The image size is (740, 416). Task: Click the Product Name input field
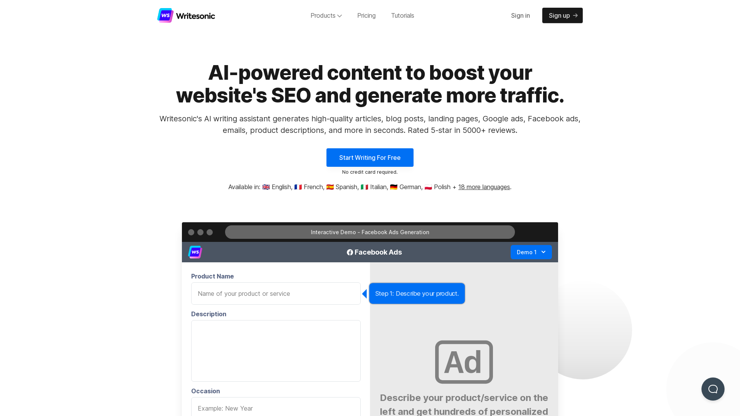point(276,293)
